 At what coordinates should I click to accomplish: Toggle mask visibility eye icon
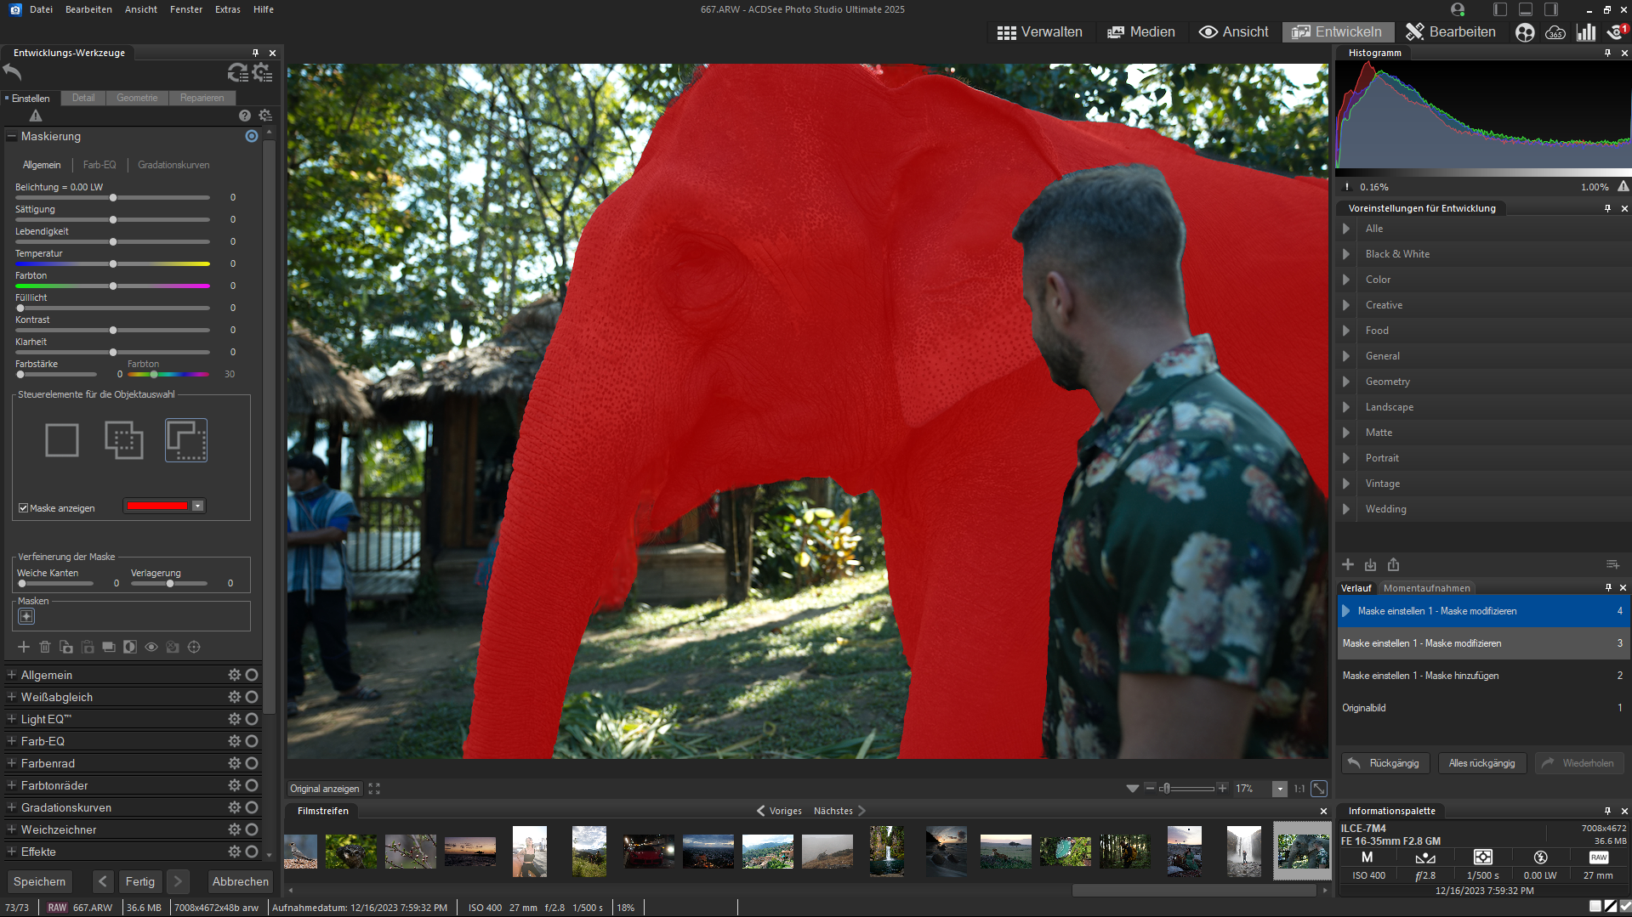tap(151, 647)
